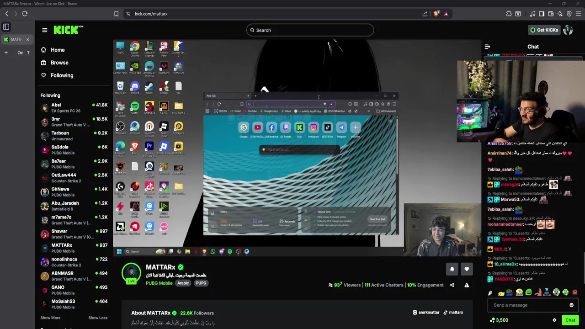This screenshot has width=585, height=329.
Task: Bookmark this page icon
Action: pos(116,14)
